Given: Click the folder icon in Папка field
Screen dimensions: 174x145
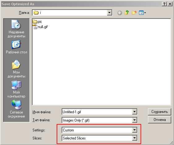Looking at the screenshot, I should tap(36, 13).
